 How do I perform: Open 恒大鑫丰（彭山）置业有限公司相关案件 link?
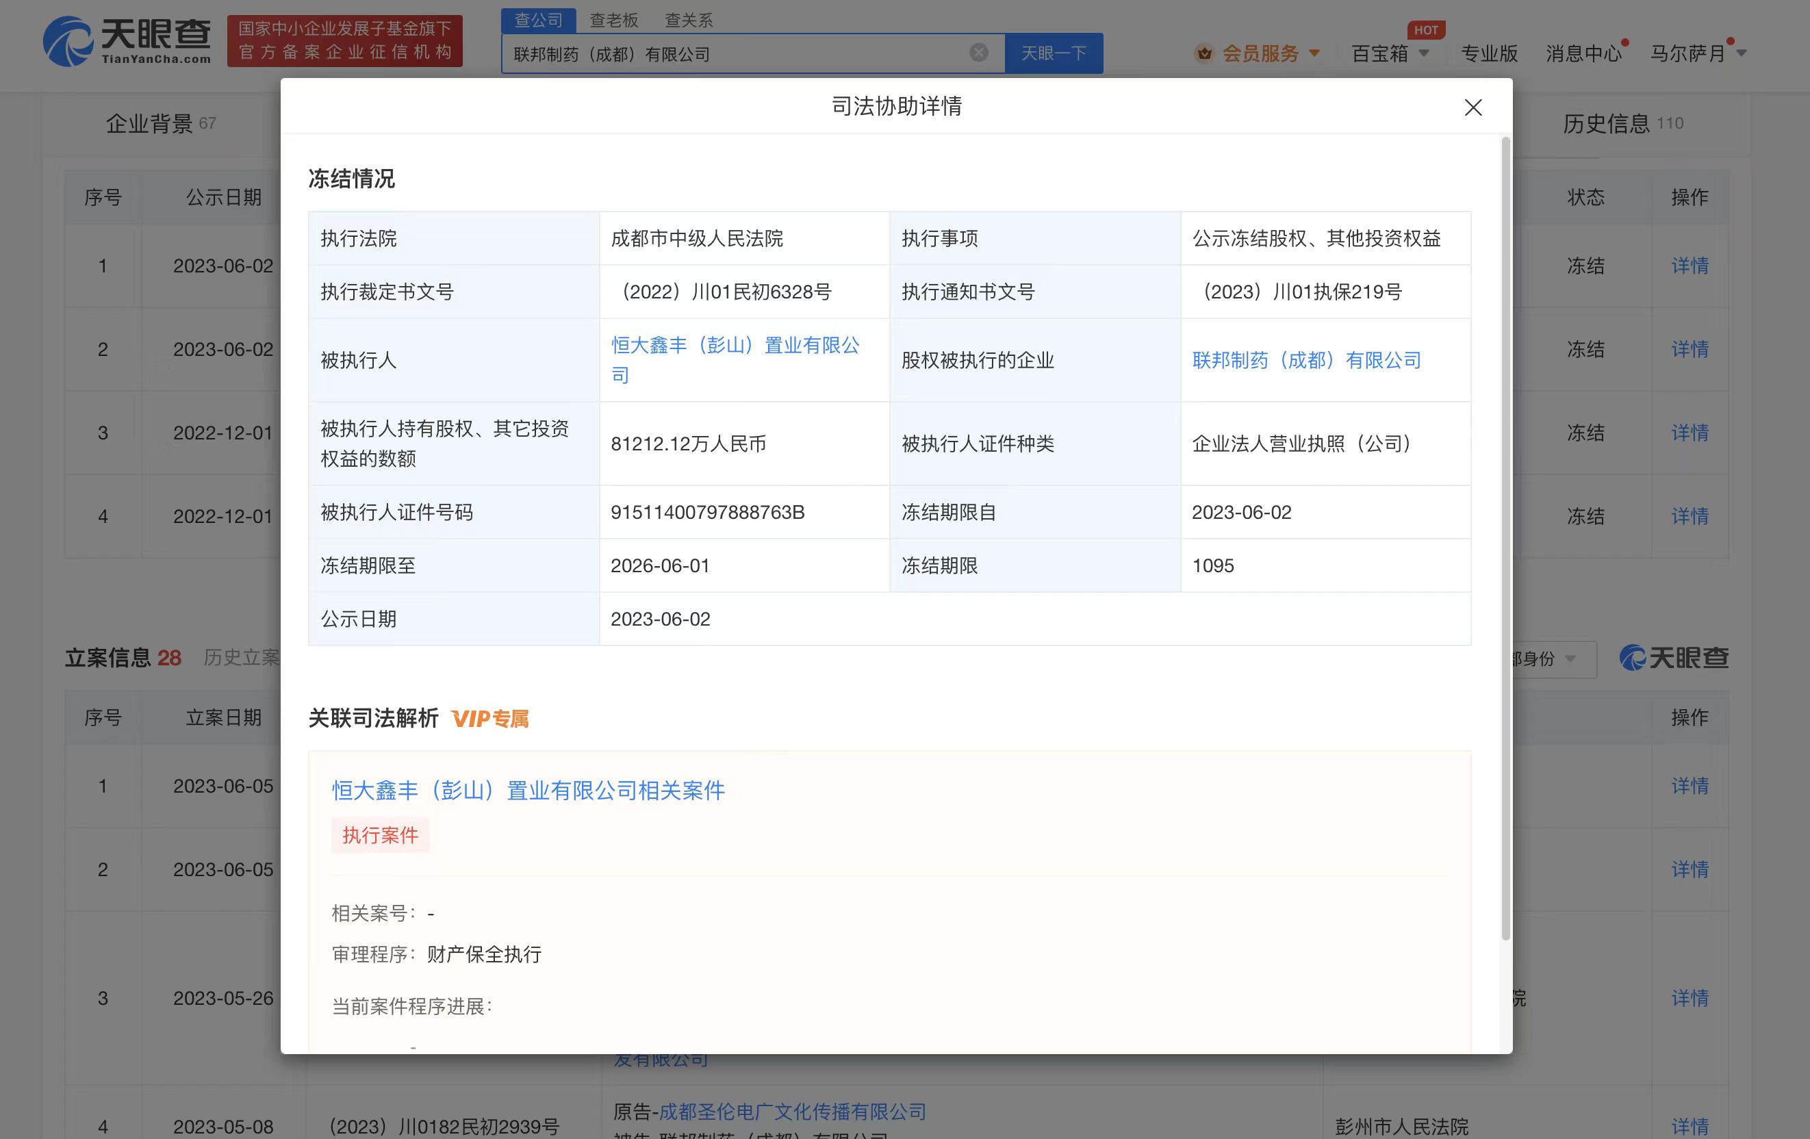click(x=528, y=790)
